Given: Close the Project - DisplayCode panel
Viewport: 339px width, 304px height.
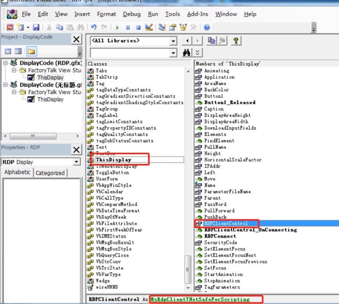Looking at the screenshot, I should [76, 39].
